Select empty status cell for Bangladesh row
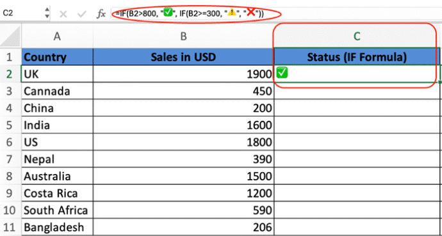 coord(357,227)
